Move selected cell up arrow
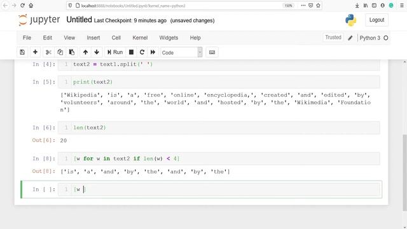The height and width of the screenshot is (229, 407). pos(85,52)
